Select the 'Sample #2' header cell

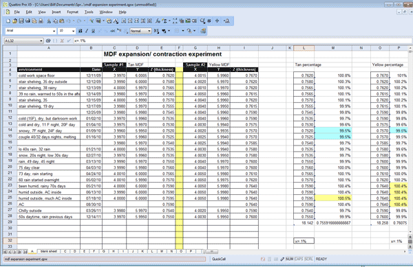point(195,65)
